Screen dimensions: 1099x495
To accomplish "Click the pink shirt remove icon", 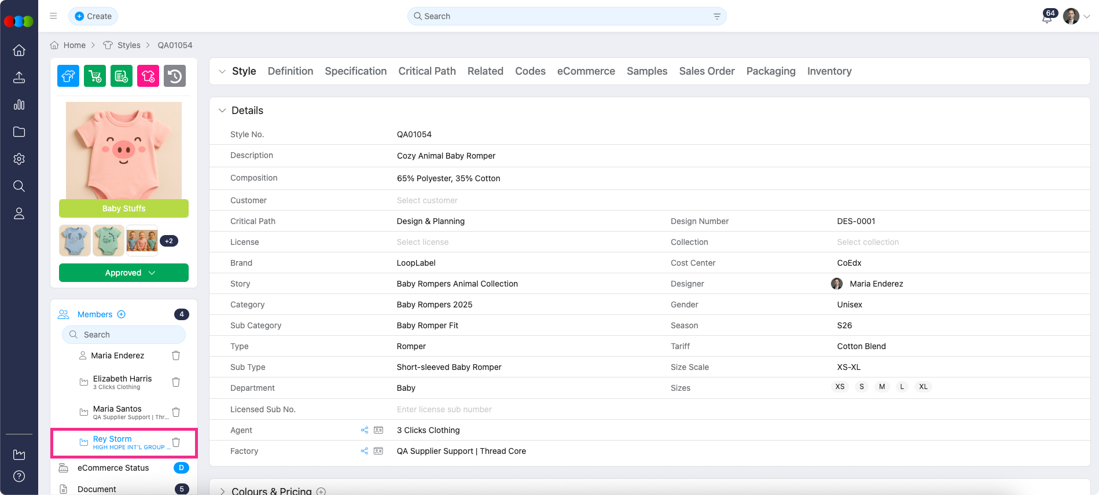I will [x=148, y=76].
